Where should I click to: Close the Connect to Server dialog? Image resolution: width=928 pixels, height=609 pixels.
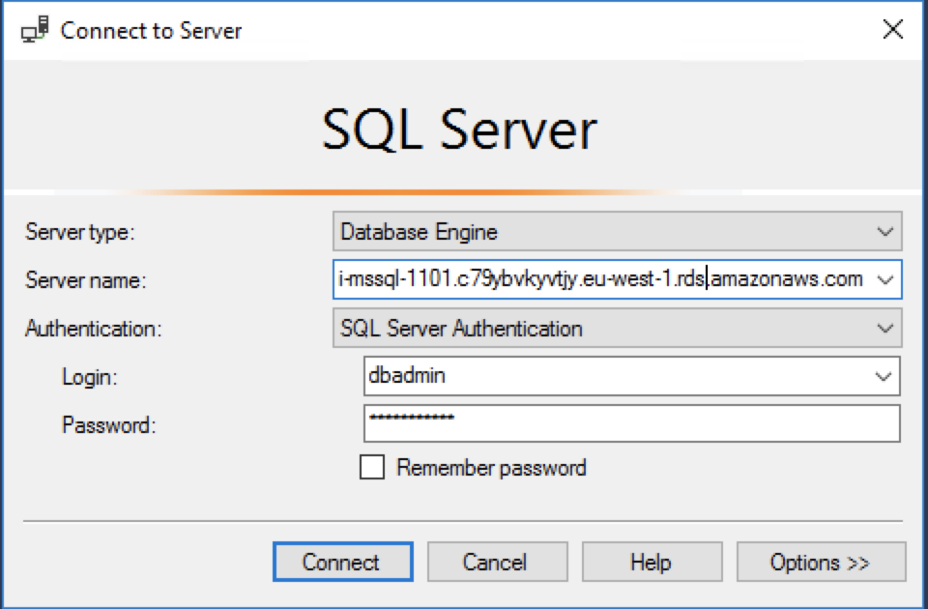click(892, 29)
